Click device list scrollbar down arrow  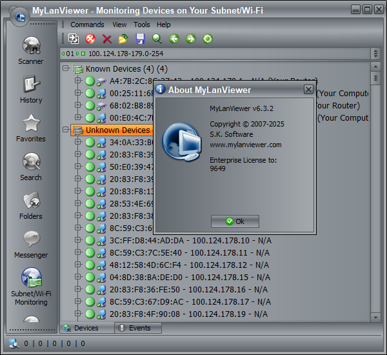[375, 317]
